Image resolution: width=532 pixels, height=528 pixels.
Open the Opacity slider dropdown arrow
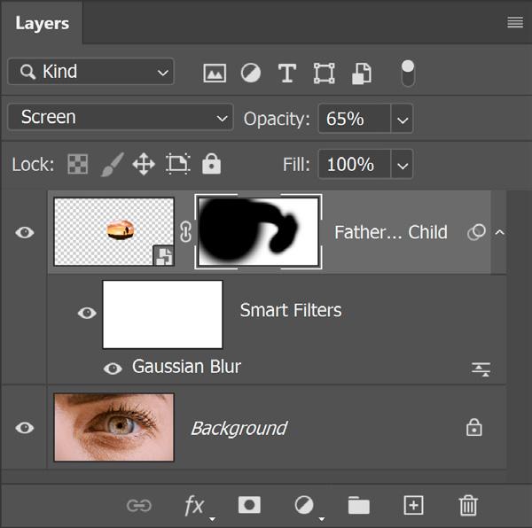[403, 119]
